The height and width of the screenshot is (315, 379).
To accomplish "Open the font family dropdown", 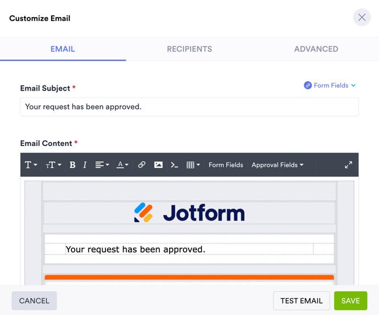I will coord(31,165).
